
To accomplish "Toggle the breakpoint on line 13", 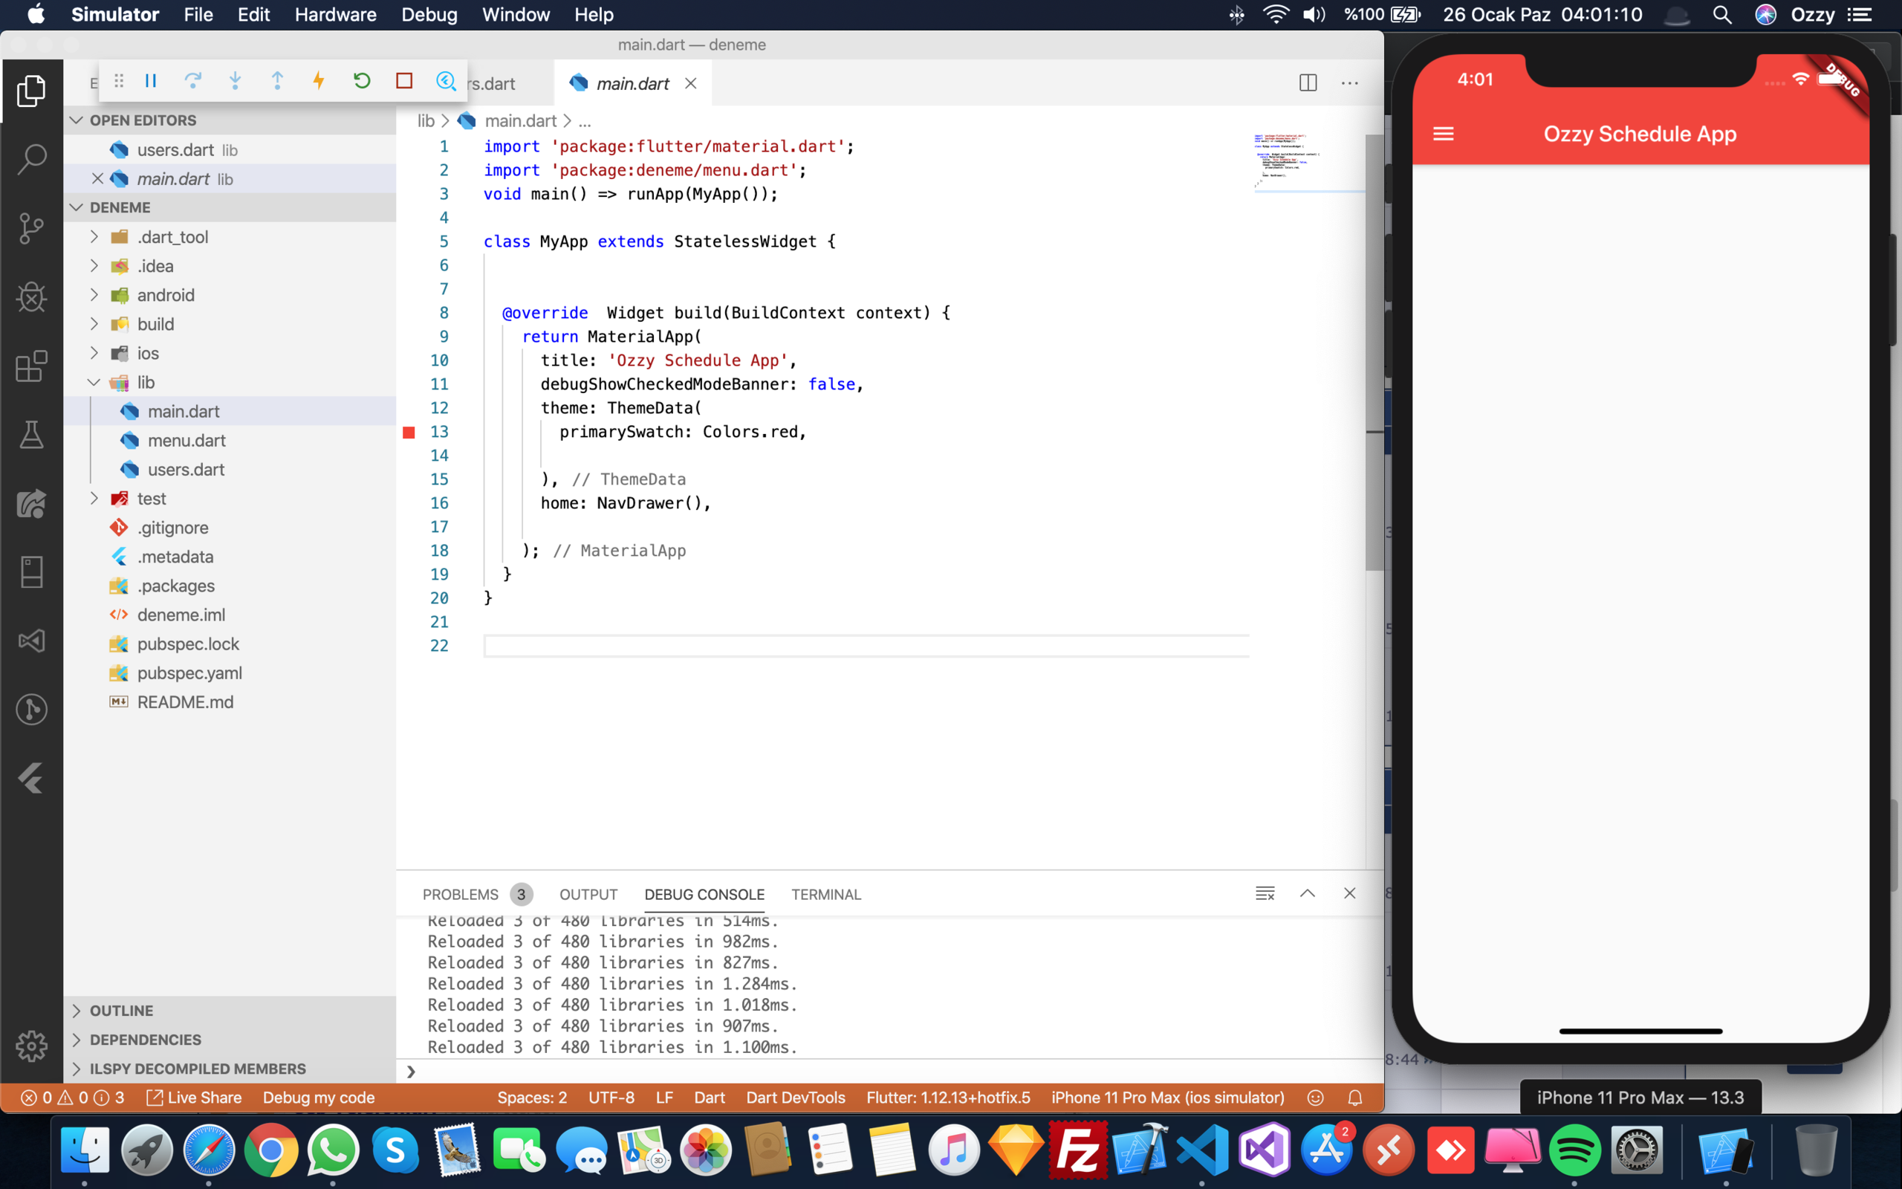I will (409, 432).
